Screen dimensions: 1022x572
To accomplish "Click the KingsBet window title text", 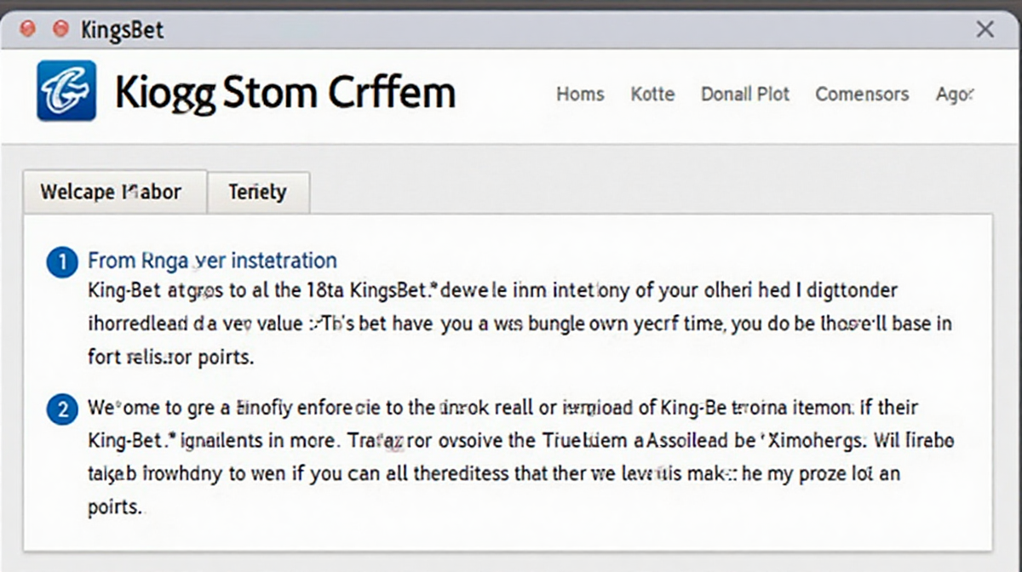I will 122,31.
